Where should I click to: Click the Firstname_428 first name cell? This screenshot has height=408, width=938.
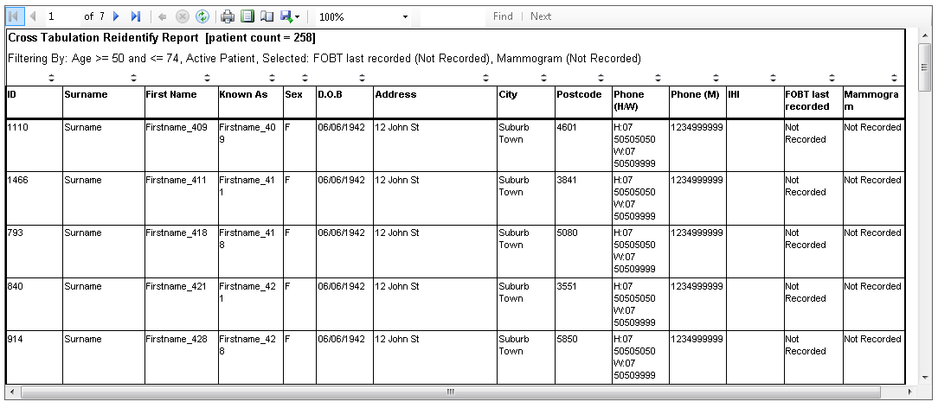tap(181, 357)
